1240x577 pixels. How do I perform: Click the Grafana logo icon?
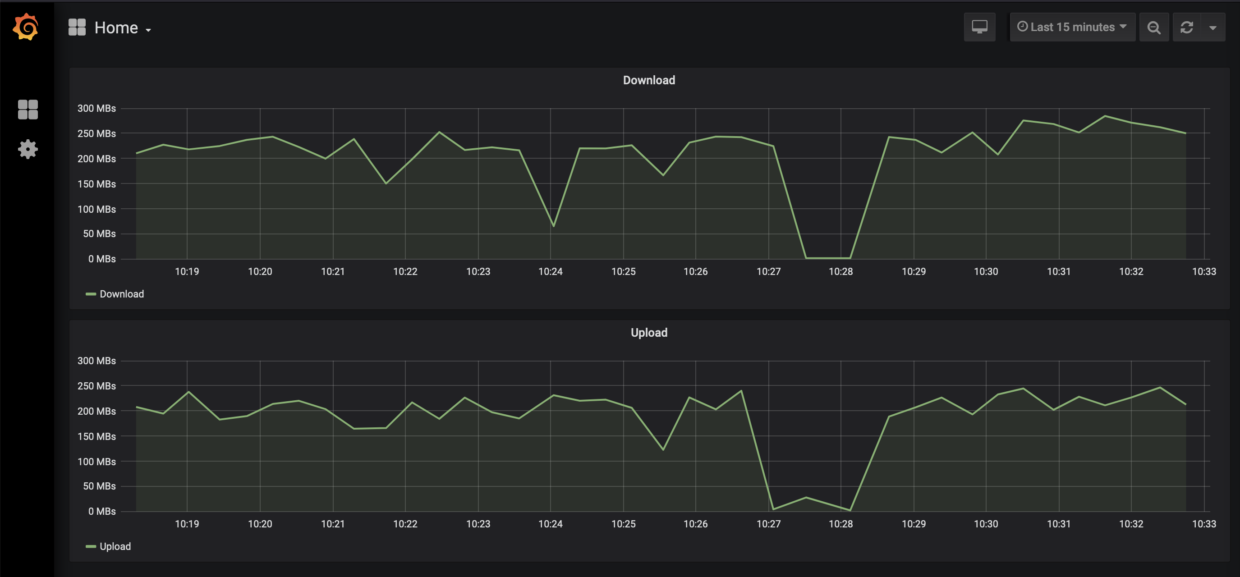(x=26, y=27)
